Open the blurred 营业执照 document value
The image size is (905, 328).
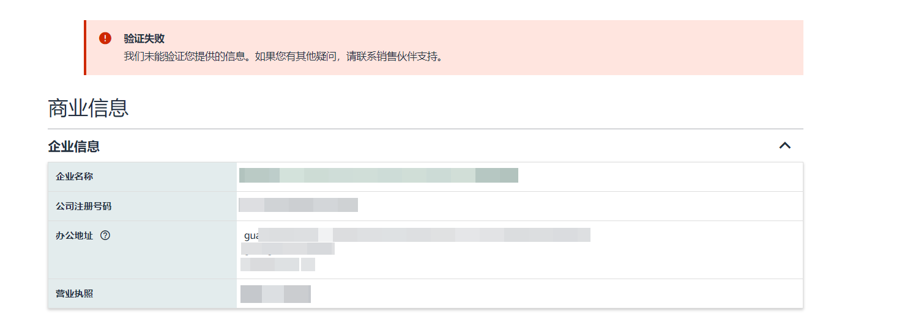275,294
